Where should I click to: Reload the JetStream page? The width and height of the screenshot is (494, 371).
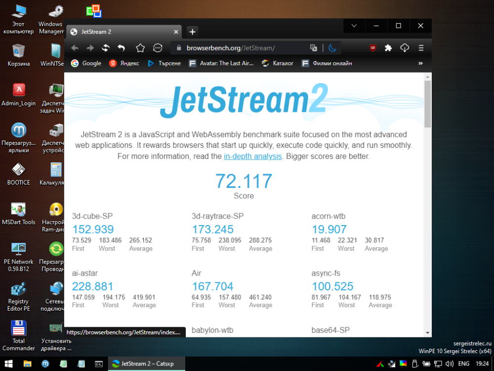[106, 48]
